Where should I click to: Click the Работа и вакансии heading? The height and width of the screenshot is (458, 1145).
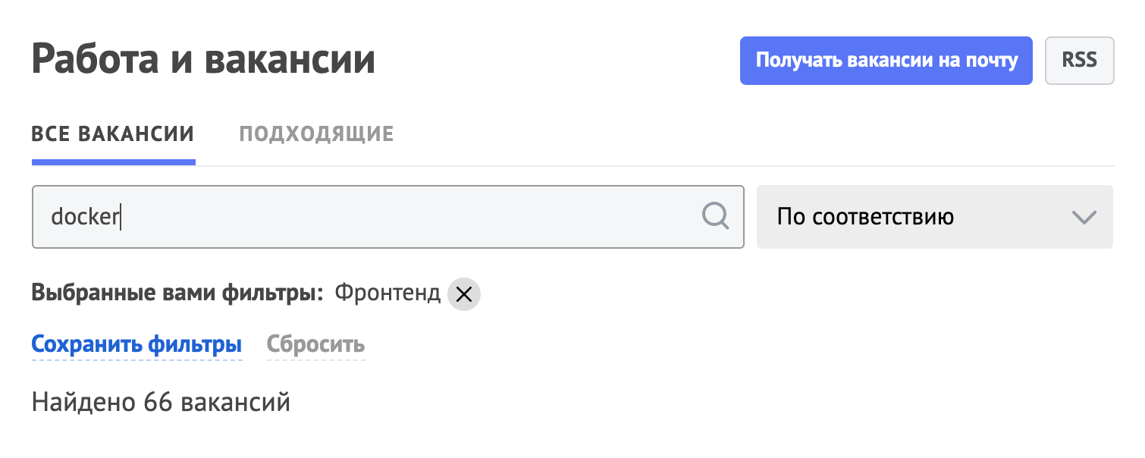pyautogui.click(x=203, y=60)
